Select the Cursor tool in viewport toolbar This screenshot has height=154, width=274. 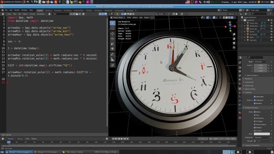[113, 28]
